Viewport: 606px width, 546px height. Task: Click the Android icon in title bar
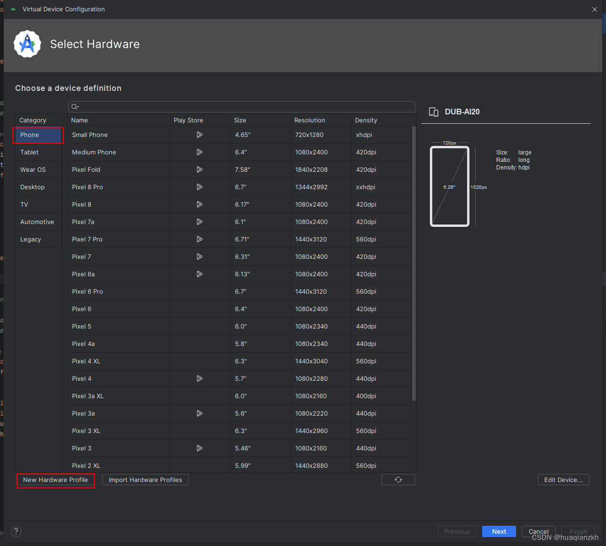13,9
